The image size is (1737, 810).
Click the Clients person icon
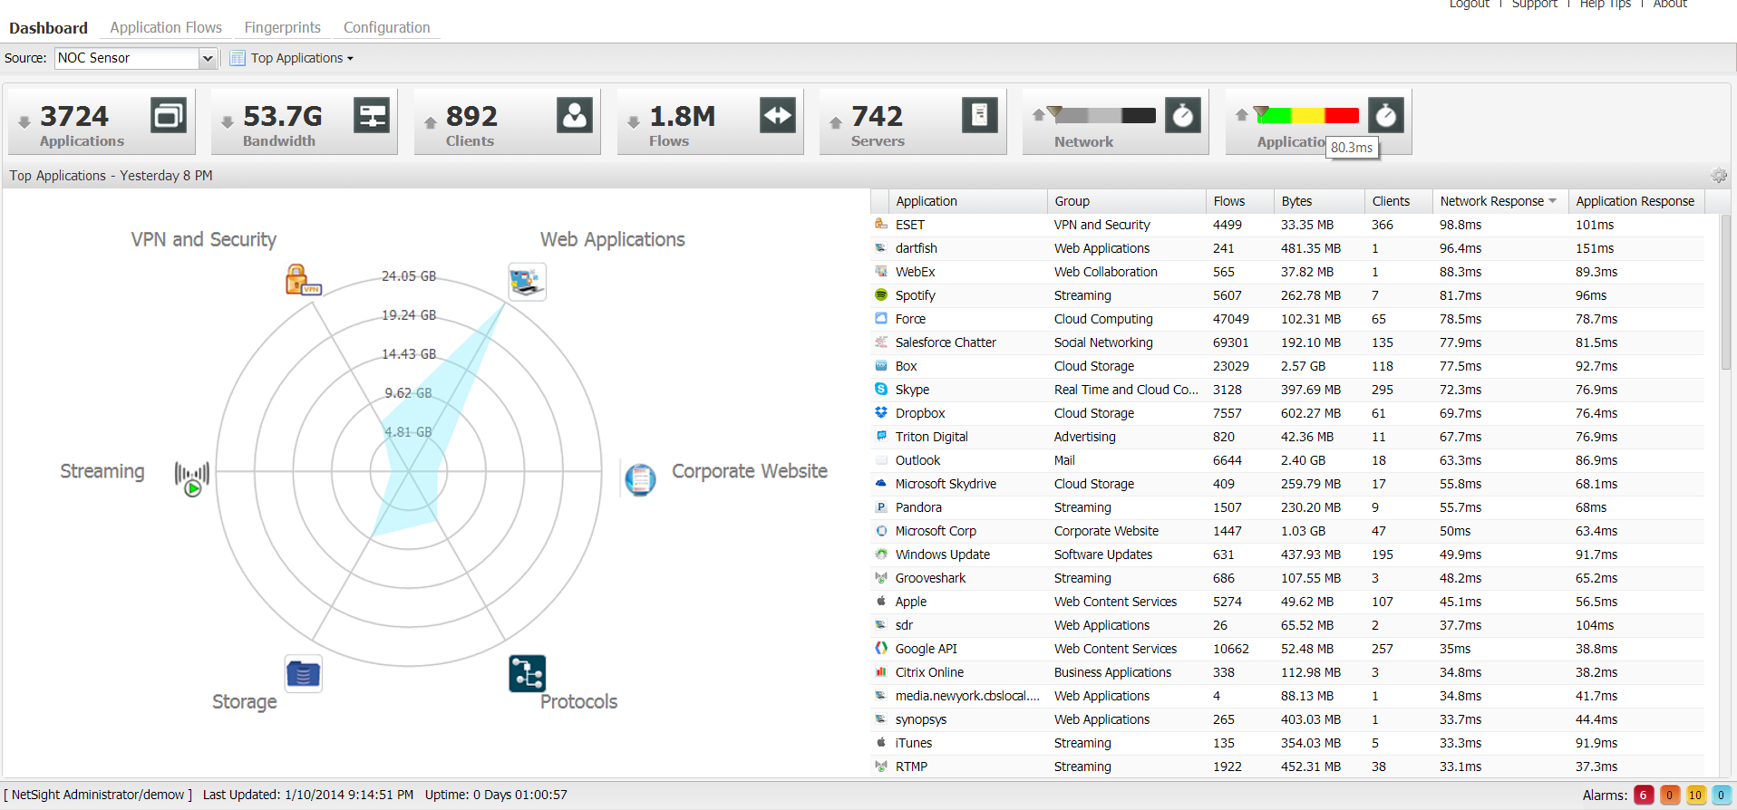point(575,115)
